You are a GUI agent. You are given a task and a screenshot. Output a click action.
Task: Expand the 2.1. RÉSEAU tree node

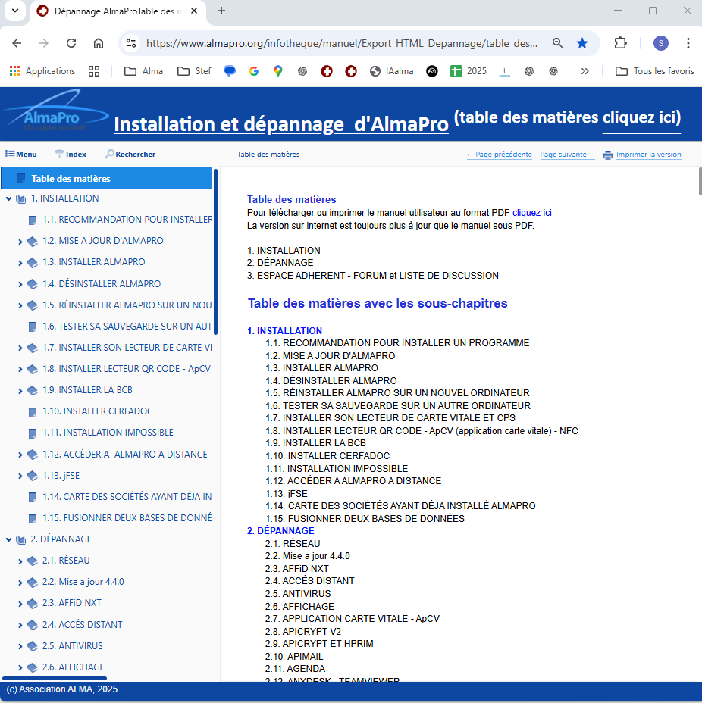[20, 561]
